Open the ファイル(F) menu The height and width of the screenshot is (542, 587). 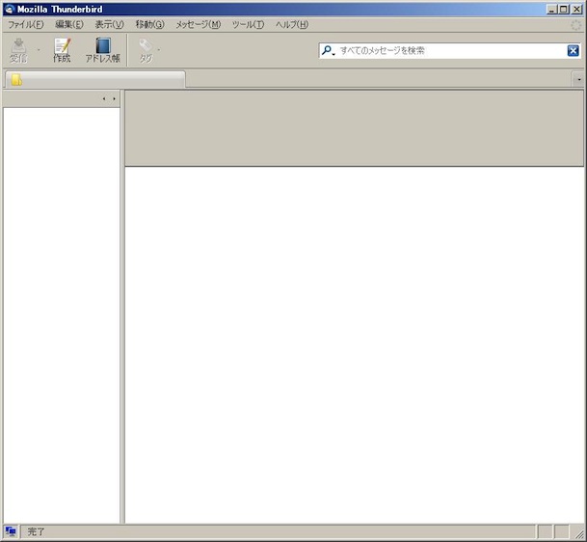coord(26,24)
